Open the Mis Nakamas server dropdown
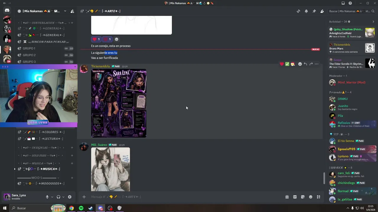 tap(65, 11)
